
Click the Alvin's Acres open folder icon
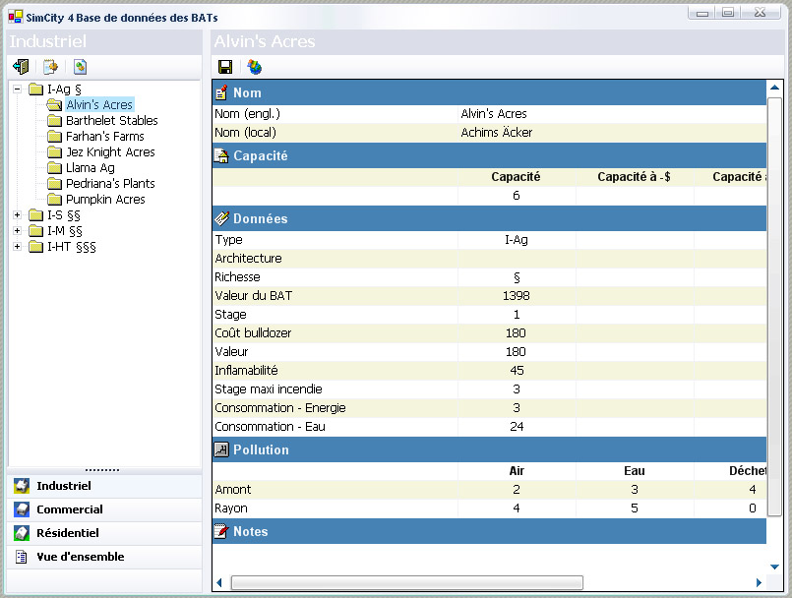54,104
